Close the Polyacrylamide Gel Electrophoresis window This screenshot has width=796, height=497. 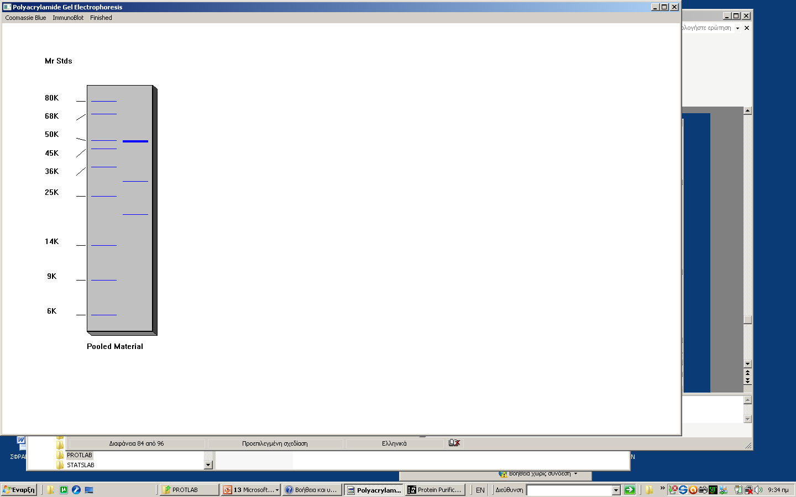(x=674, y=7)
